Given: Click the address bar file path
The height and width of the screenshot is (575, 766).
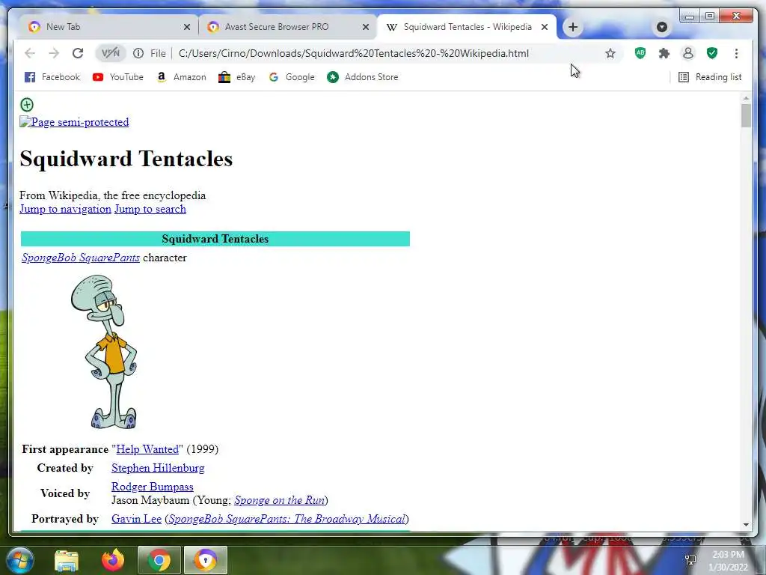Looking at the screenshot, I should pyautogui.click(x=353, y=53).
